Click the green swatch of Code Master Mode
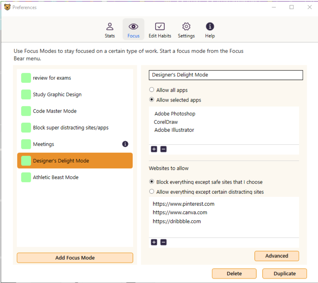The width and height of the screenshot is (318, 283). (x=26, y=111)
